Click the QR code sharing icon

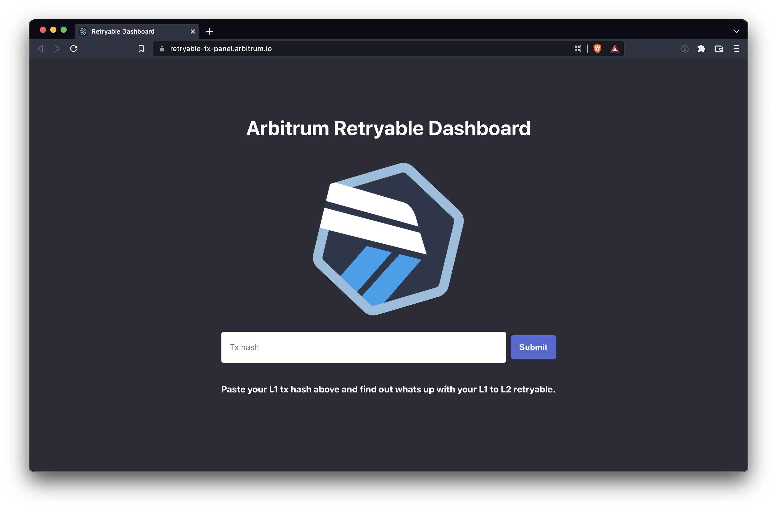577,48
